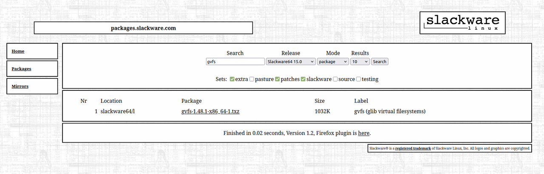
Task: Select the slackware64/l location cell
Action: [118, 112]
